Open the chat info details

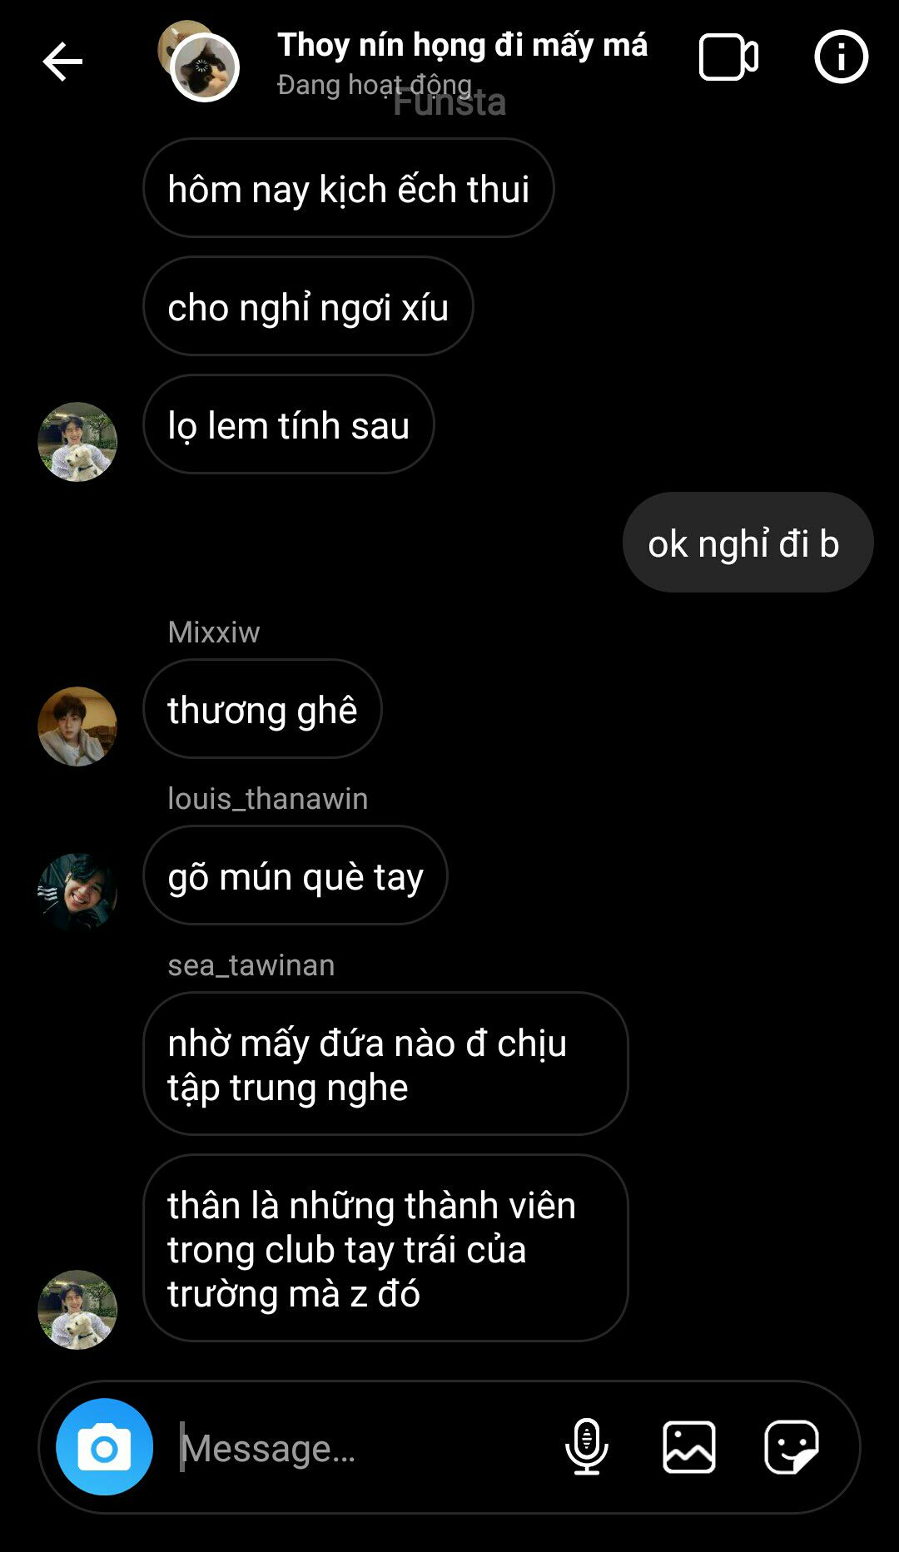(841, 57)
